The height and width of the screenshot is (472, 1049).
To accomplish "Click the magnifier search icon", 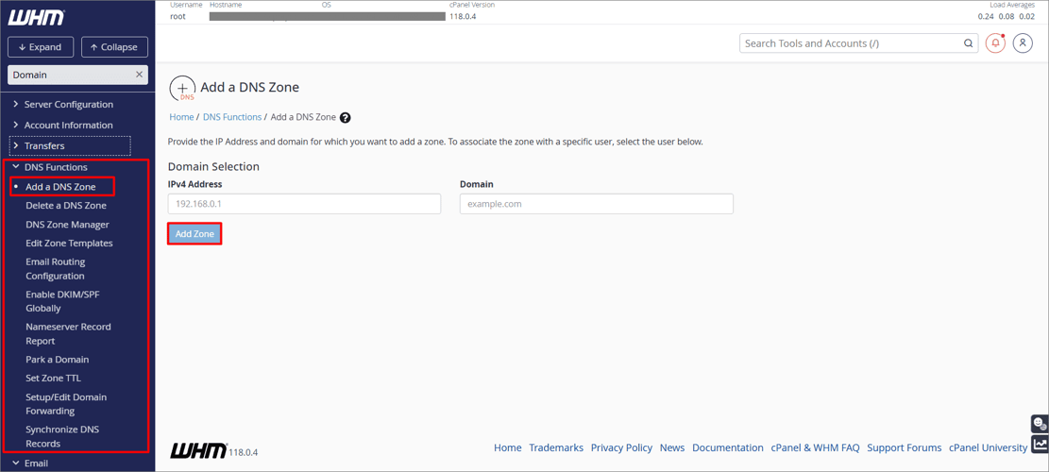I will (x=968, y=43).
